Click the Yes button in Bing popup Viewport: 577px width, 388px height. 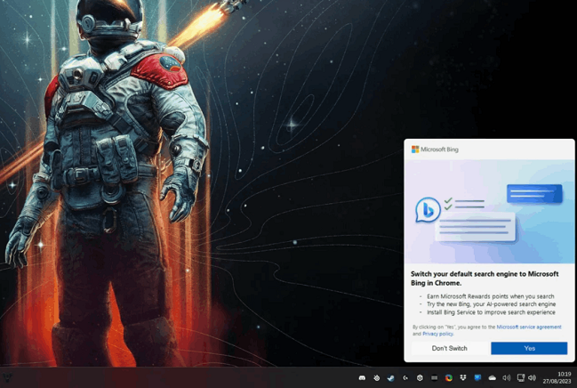(529, 348)
